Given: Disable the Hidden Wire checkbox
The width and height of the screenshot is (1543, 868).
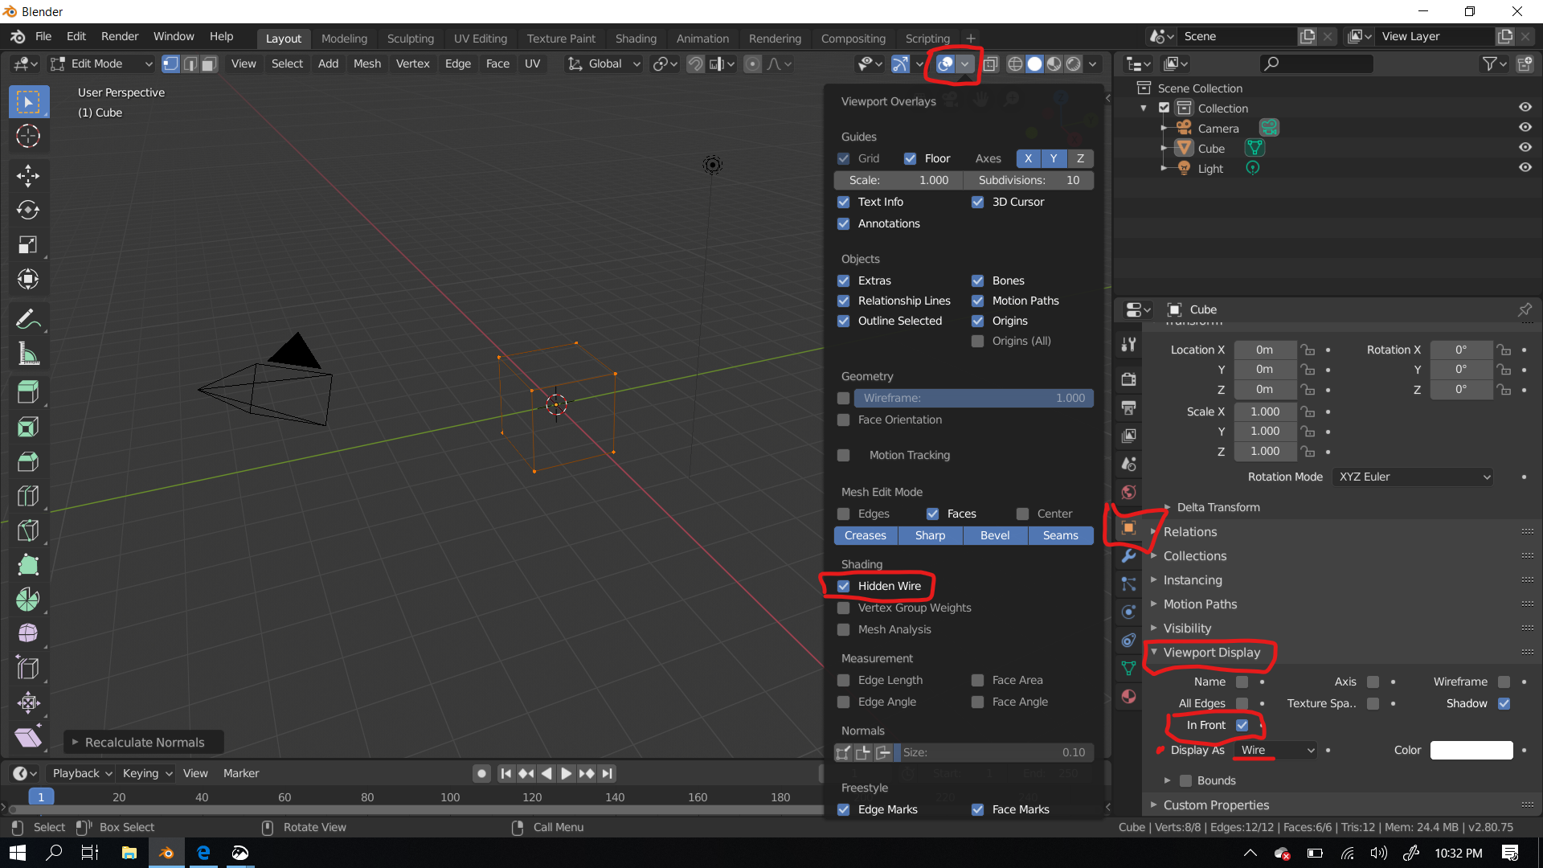Looking at the screenshot, I should coord(844,586).
